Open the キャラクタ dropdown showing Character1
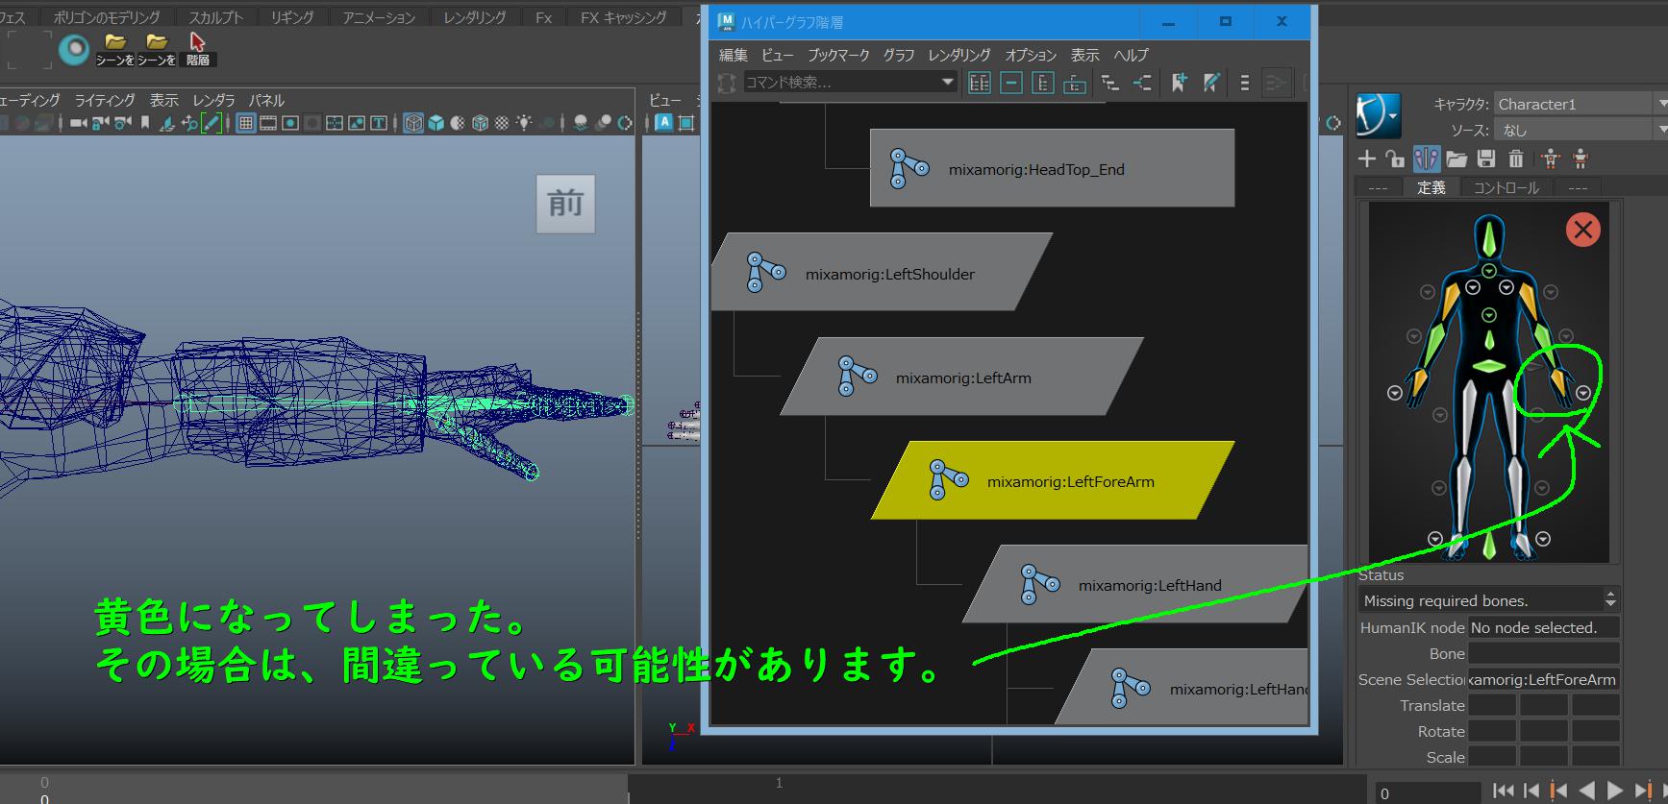The image size is (1668, 804). pos(1581,104)
